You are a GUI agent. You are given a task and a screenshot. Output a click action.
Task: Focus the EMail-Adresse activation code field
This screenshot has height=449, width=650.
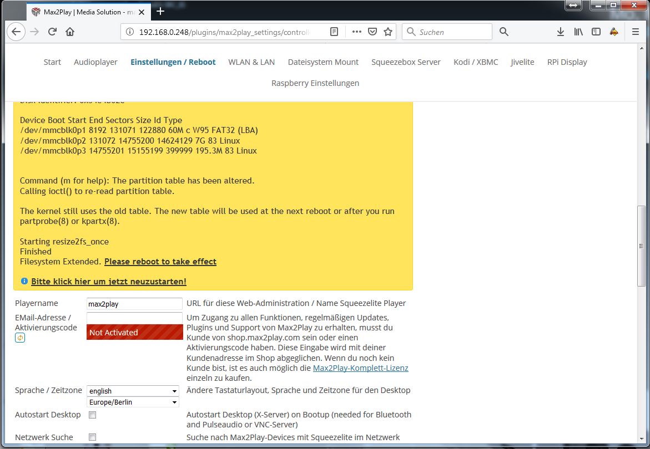134,318
